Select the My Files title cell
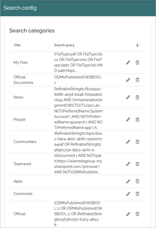The width and height of the screenshot is (156, 228). [21, 62]
